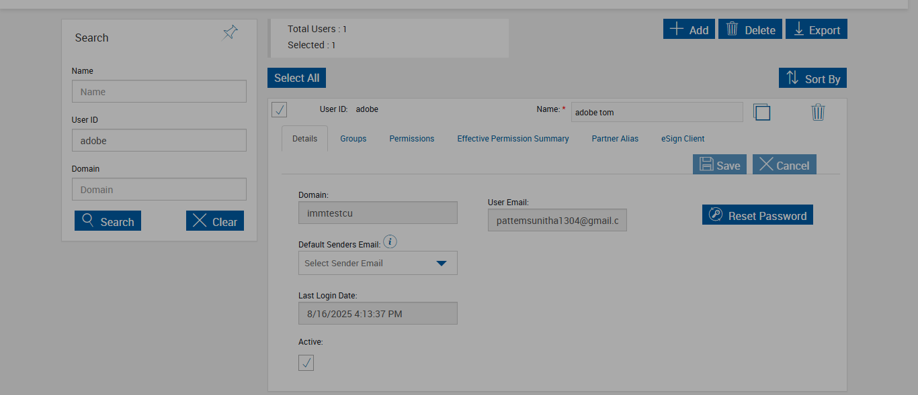The image size is (918, 395).
Task: Open the Effective Permission Summary tab
Action: click(x=513, y=139)
